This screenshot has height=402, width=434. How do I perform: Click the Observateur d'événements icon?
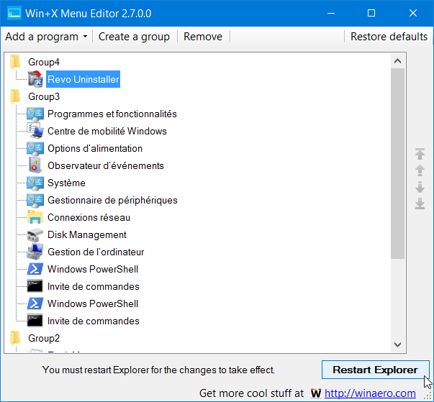[35, 165]
